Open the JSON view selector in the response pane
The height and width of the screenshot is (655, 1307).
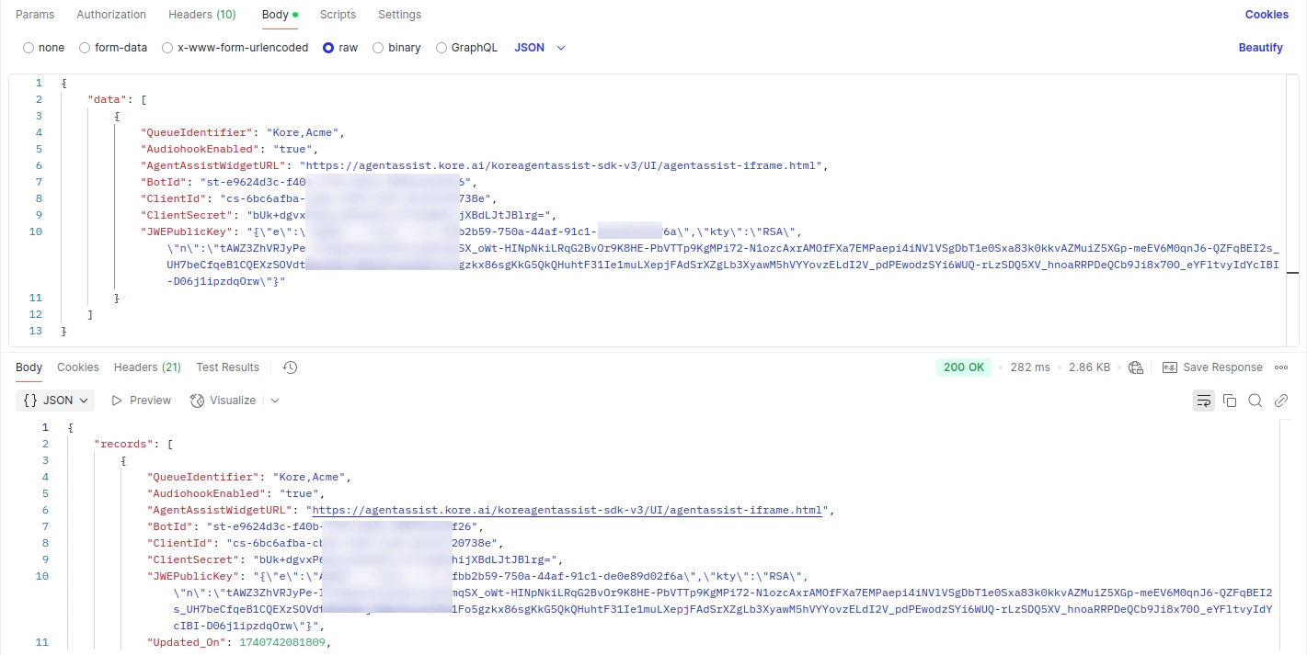[54, 400]
